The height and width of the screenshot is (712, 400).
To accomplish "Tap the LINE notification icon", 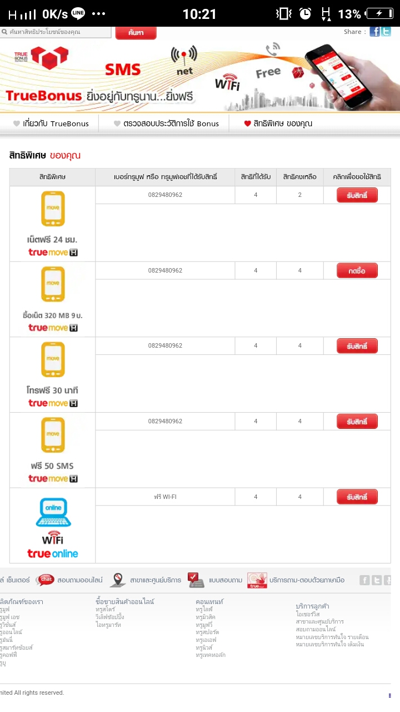I will [x=78, y=13].
